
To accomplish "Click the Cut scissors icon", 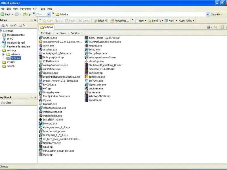I will coord(56,21).
